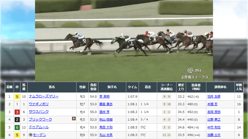Open trainer 羽月 友彦 link
Viewport: 248px width, 139px height.
click(x=214, y=97)
